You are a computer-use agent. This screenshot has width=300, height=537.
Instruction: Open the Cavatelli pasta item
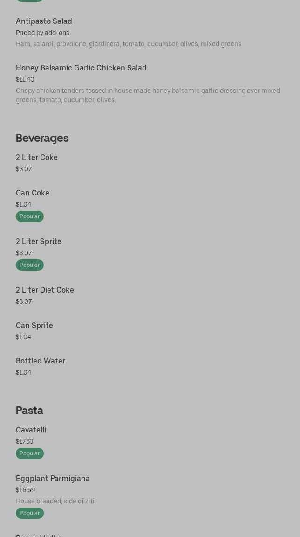31,430
